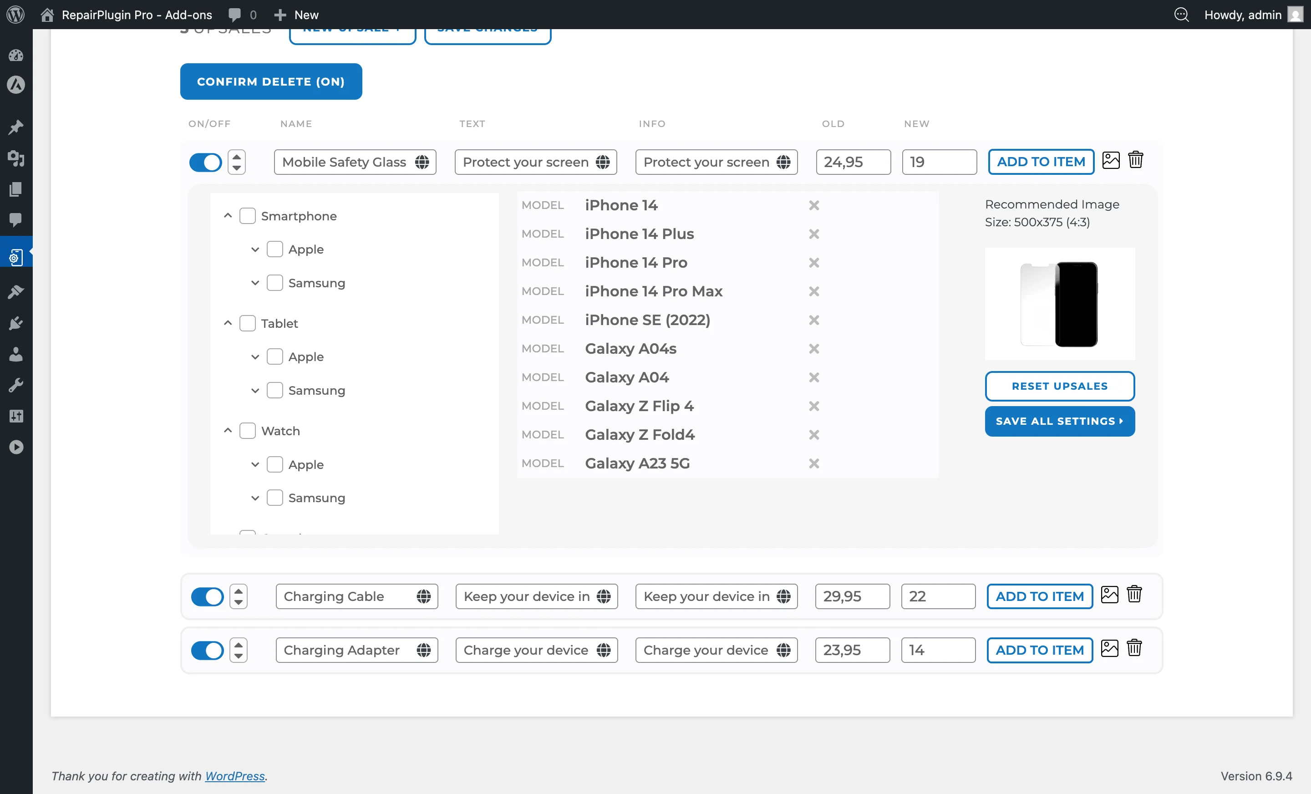1311x794 pixels.
Task: Expand the Samsung group under Smartphone
Action: 255,283
